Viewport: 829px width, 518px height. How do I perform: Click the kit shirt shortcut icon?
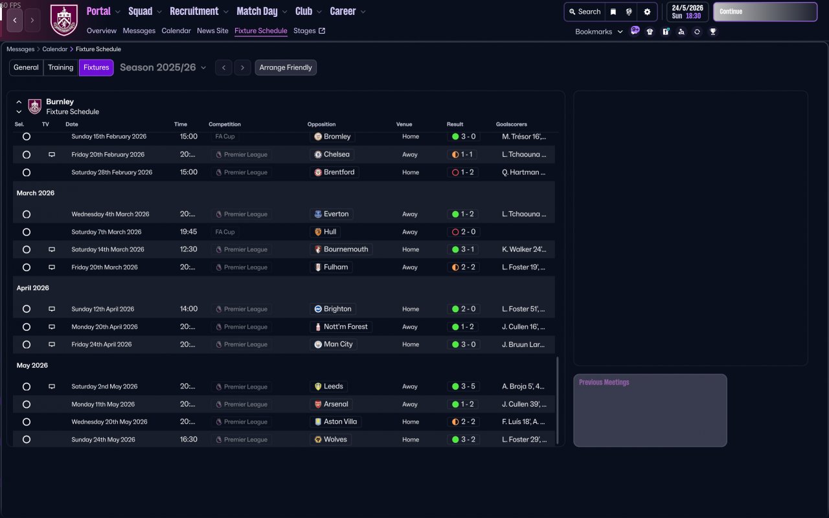(650, 31)
